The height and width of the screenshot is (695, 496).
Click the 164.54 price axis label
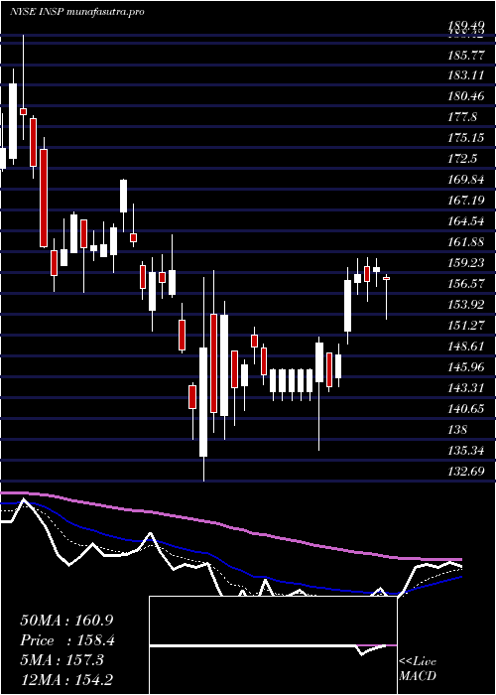coord(466,221)
